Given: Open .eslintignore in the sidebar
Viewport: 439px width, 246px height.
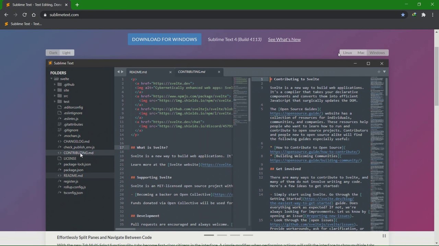Looking at the screenshot, I should pos(73,113).
